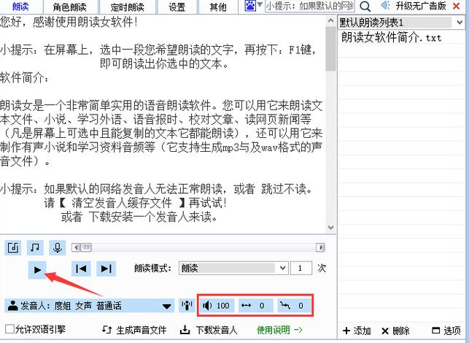This screenshot has height=343, width=469.
Task: Open the 角色朗读 tab
Action: [70, 7]
